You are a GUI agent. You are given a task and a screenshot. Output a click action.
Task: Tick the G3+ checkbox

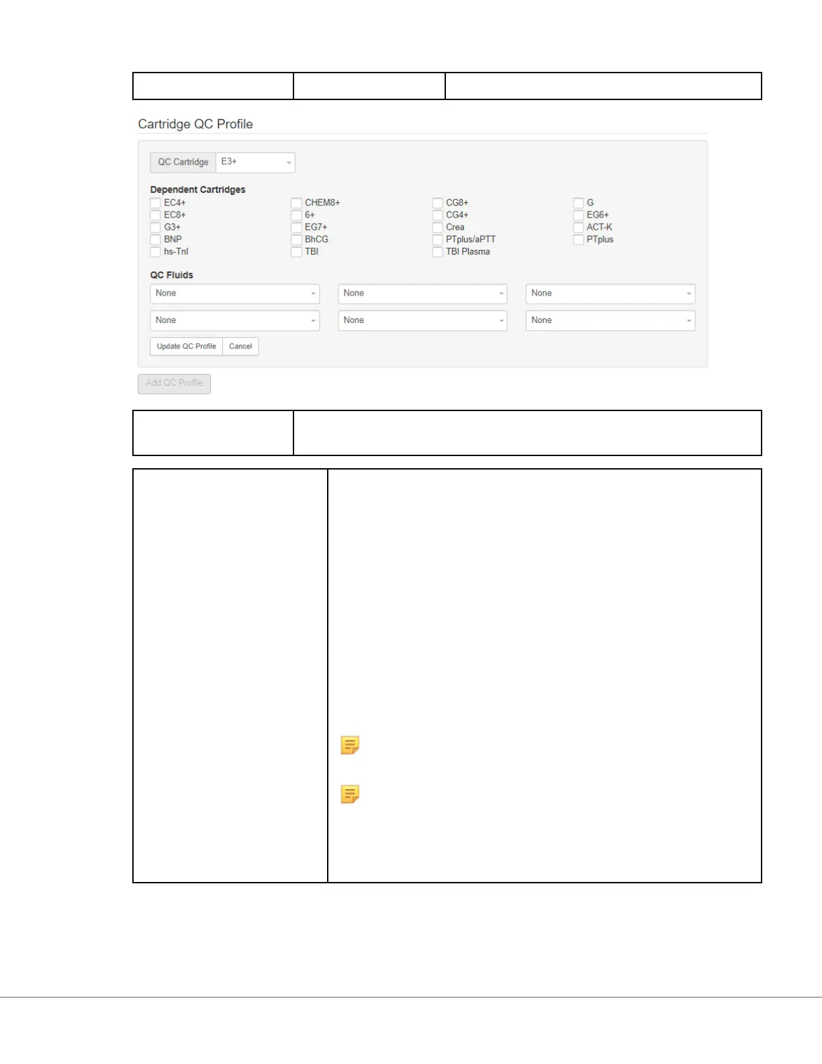click(x=155, y=227)
